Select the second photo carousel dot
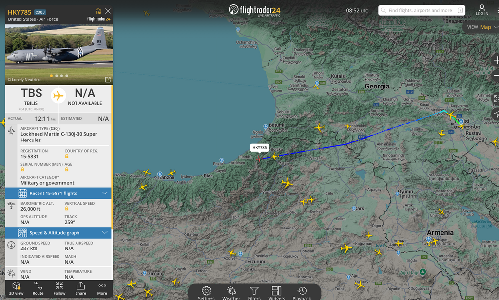The height and width of the screenshot is (300, 499). [57, 76]
